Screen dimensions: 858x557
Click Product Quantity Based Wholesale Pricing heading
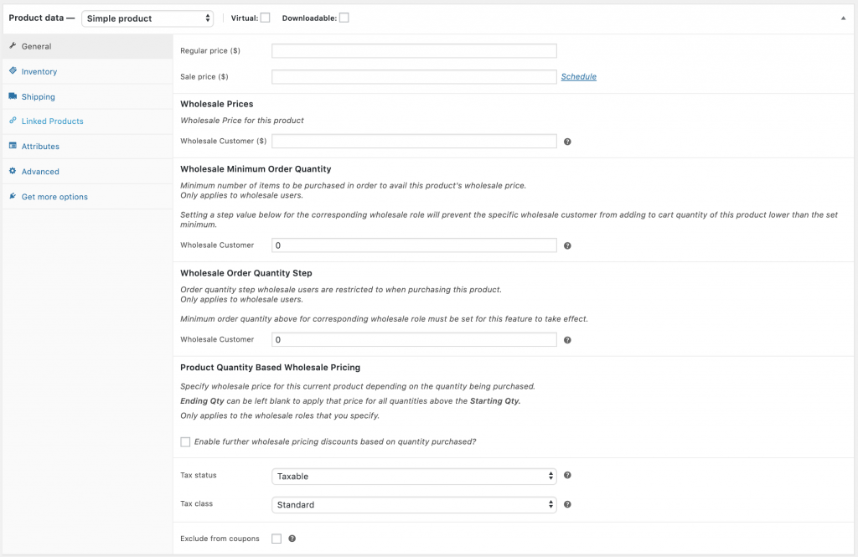pyautogui.click(x=271, y=368)
